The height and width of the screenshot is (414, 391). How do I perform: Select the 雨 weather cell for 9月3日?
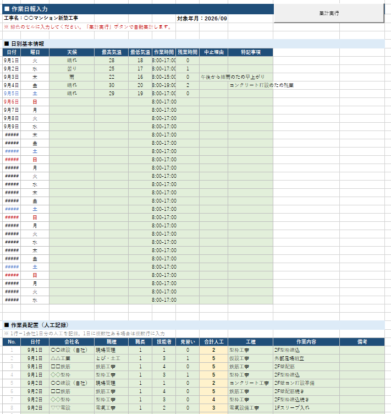(x=71, y=77)
